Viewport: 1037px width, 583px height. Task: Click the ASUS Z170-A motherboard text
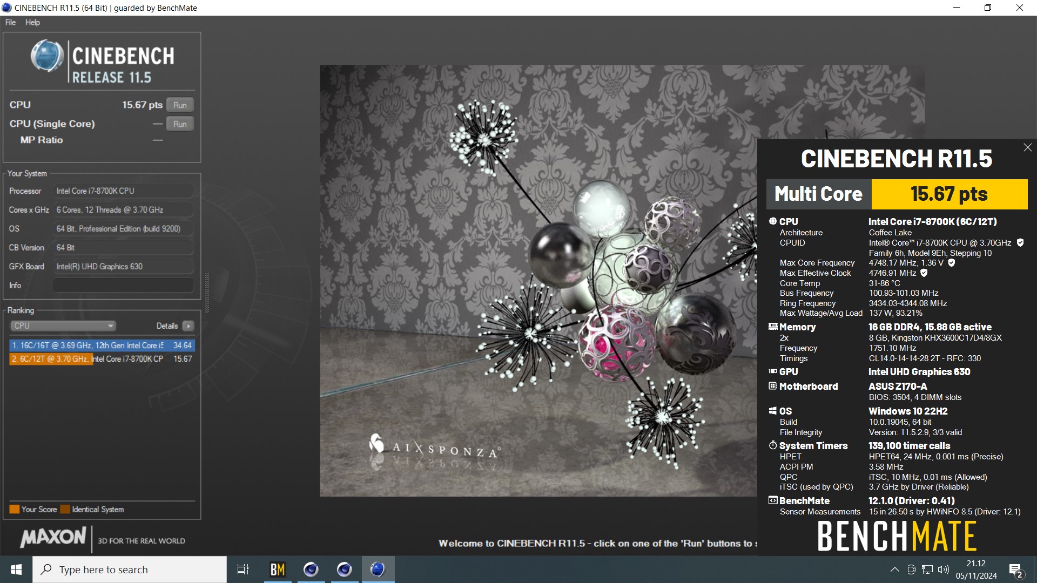click(898, 387)
